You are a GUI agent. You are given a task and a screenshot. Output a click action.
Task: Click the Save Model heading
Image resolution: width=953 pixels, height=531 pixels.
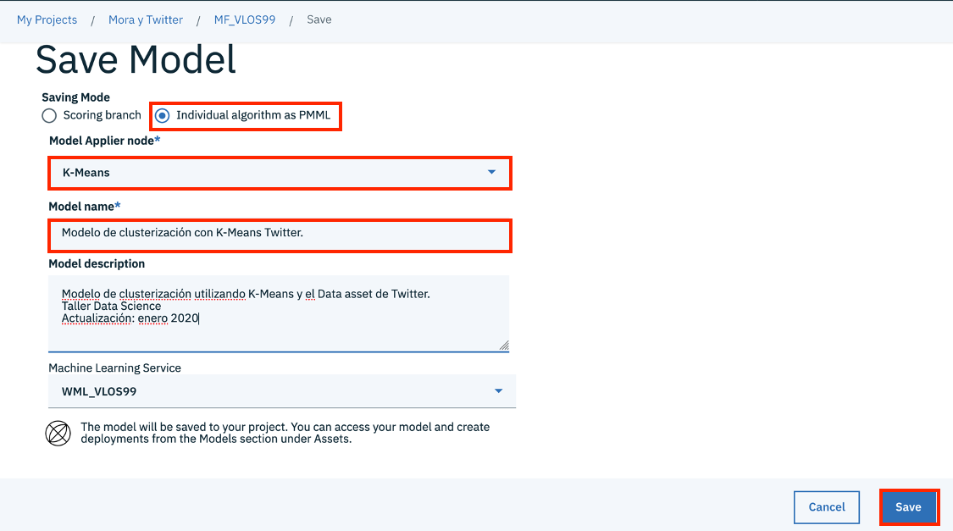(x=136, y=60)
